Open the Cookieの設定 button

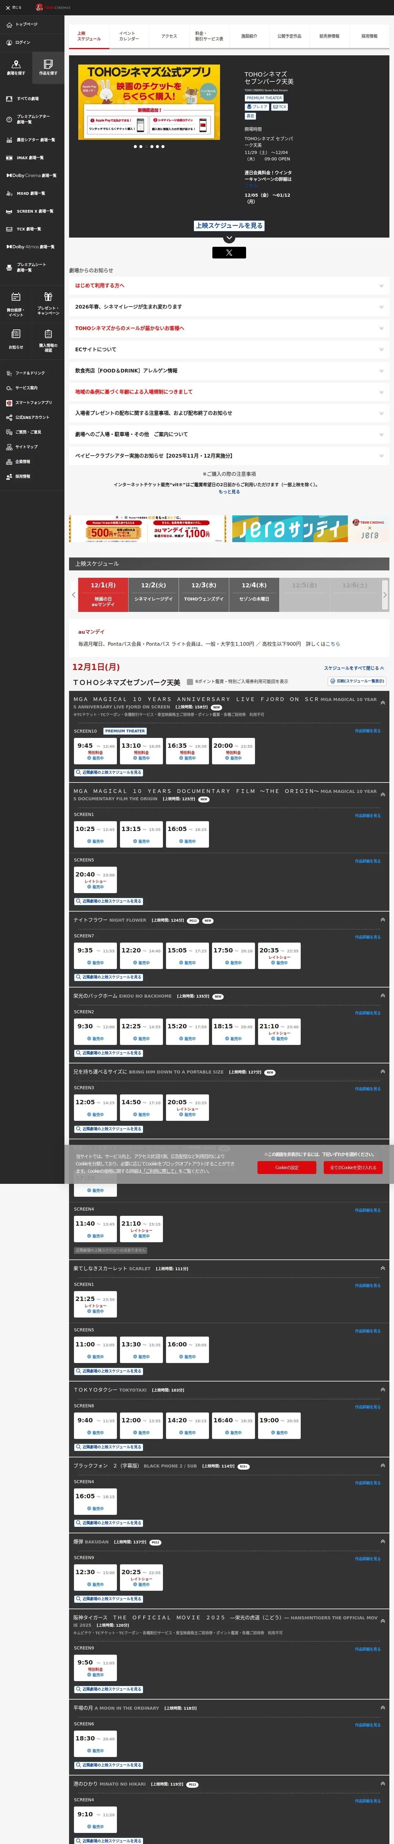(x=287, y=1168)
